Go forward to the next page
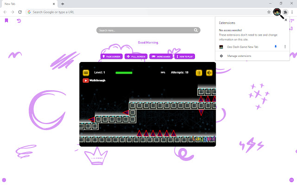 13,12
